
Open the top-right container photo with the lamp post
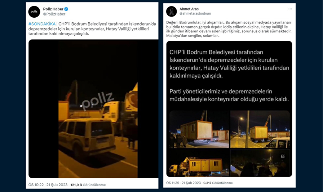pos(260,129)
